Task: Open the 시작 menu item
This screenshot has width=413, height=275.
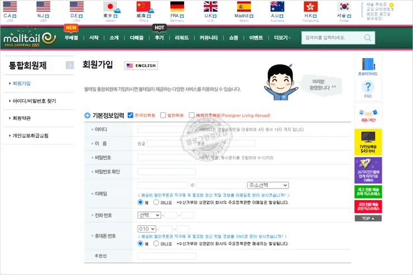Action: click(94, 37)
